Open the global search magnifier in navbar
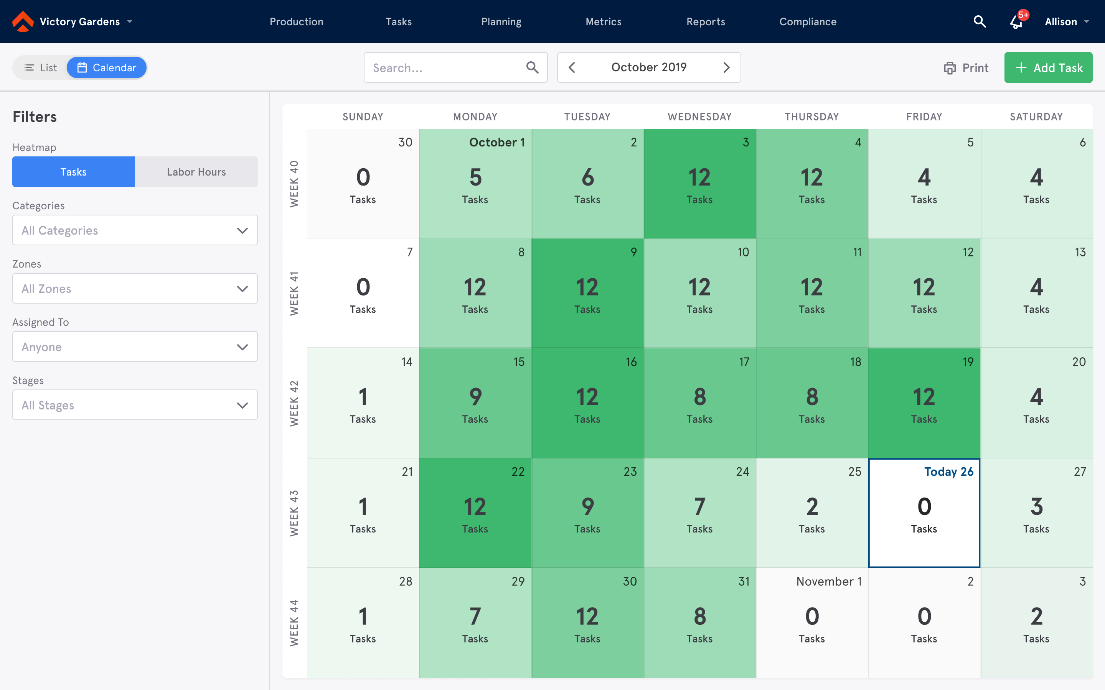The image size is (1105, 690). pyautogui.click(x=979, y=21)
